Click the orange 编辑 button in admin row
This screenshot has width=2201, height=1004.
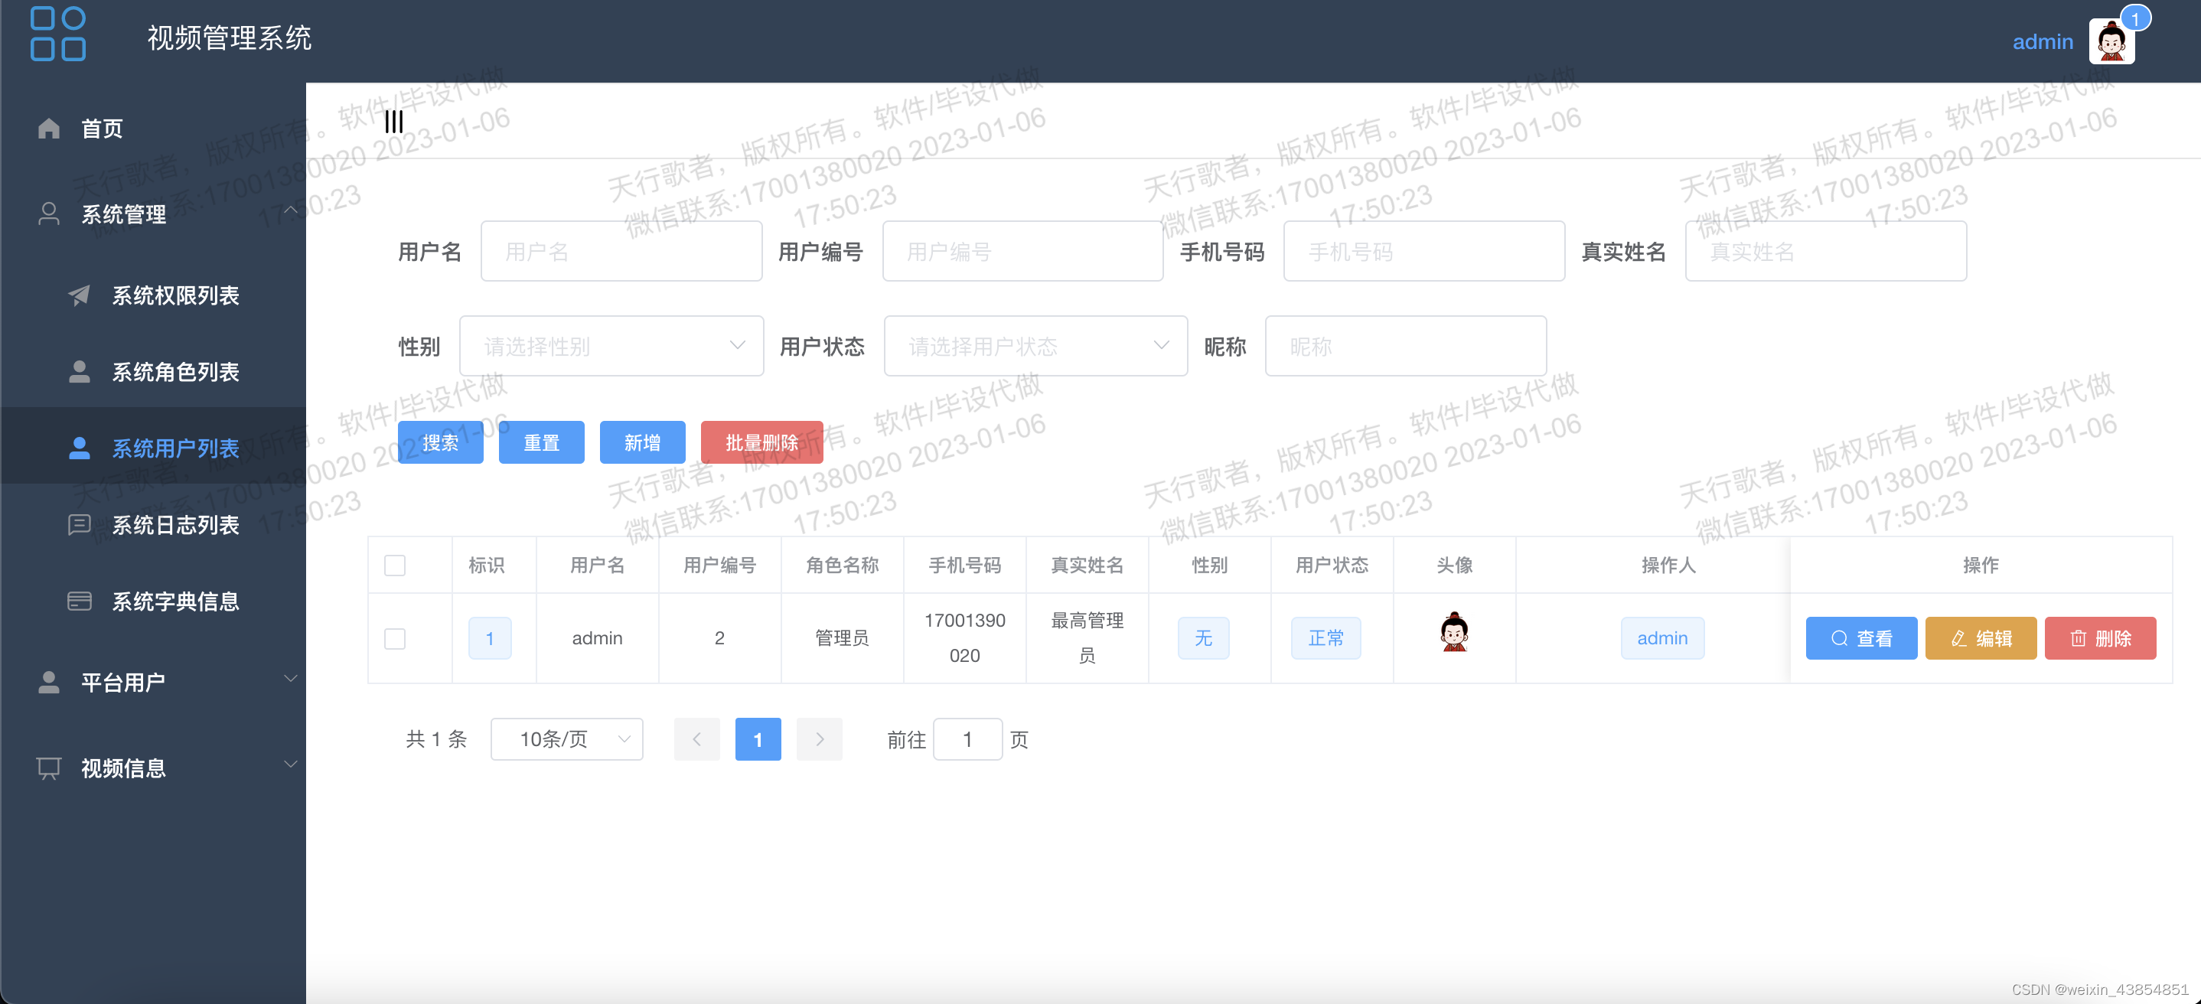click(x=1980, y=638)
